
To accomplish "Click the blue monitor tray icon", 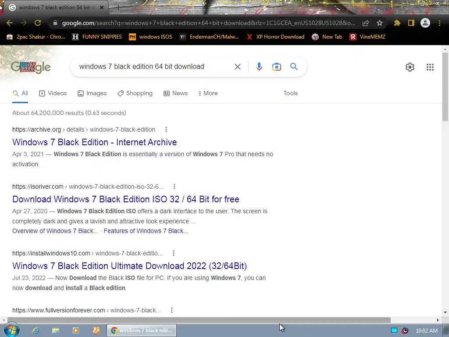I will pyautogui.click(x=394, y=331).
